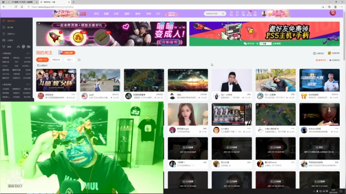Screen dimensions: 346x194
Task: Open the taskbar notification center icon
Action: tap(341, 191)
